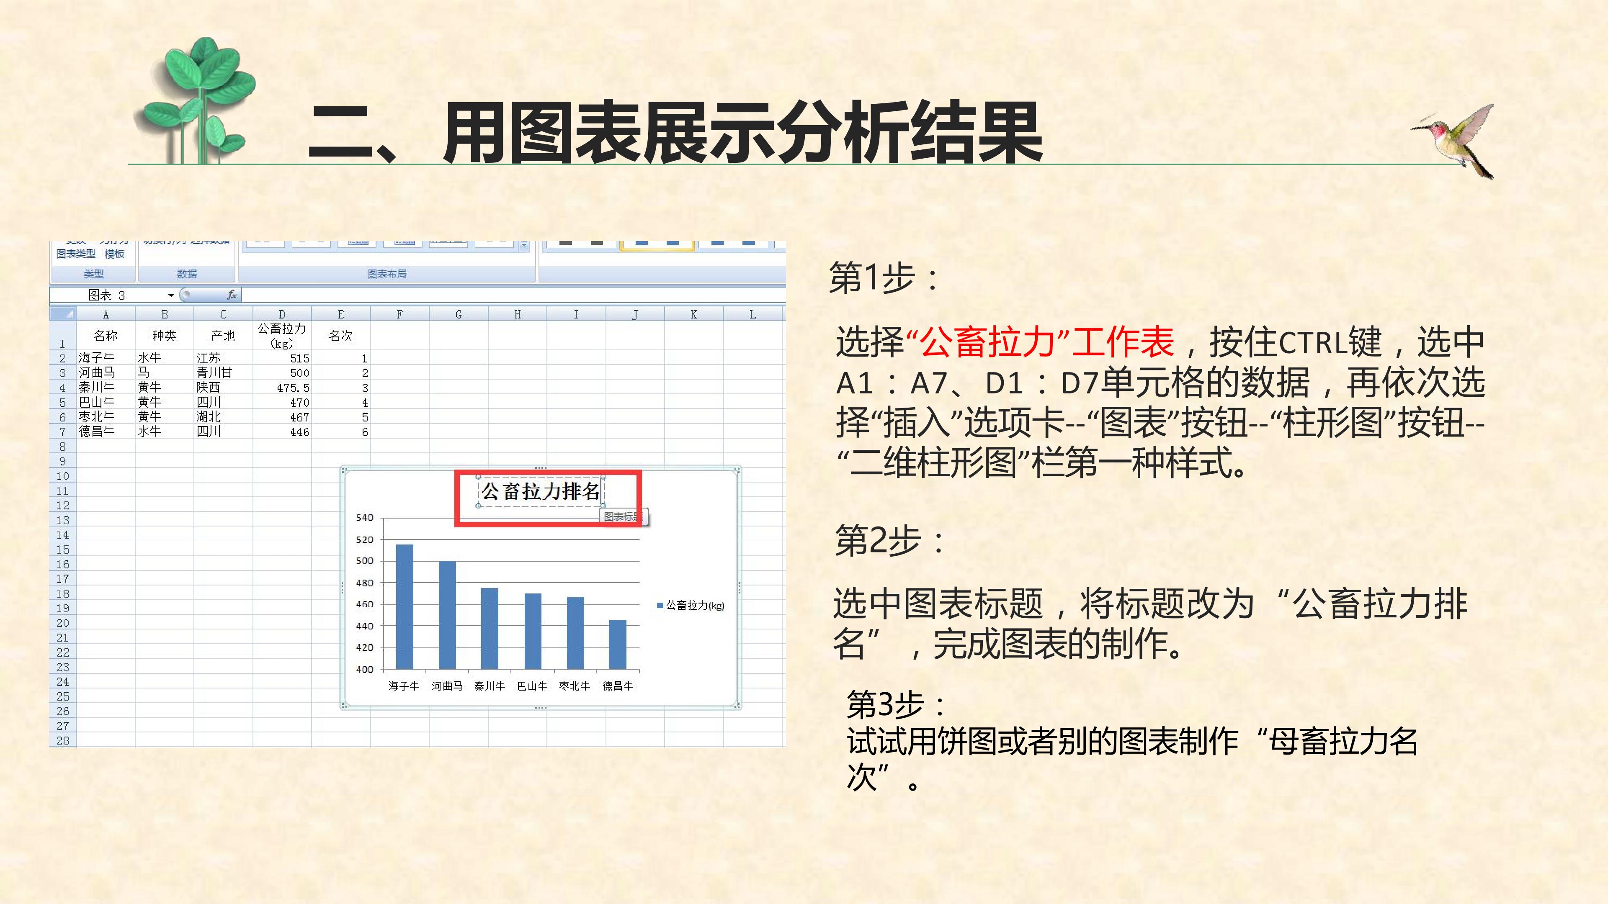
Task: Click the 秦川牛 bar in the chart
Action: point(490,628)
